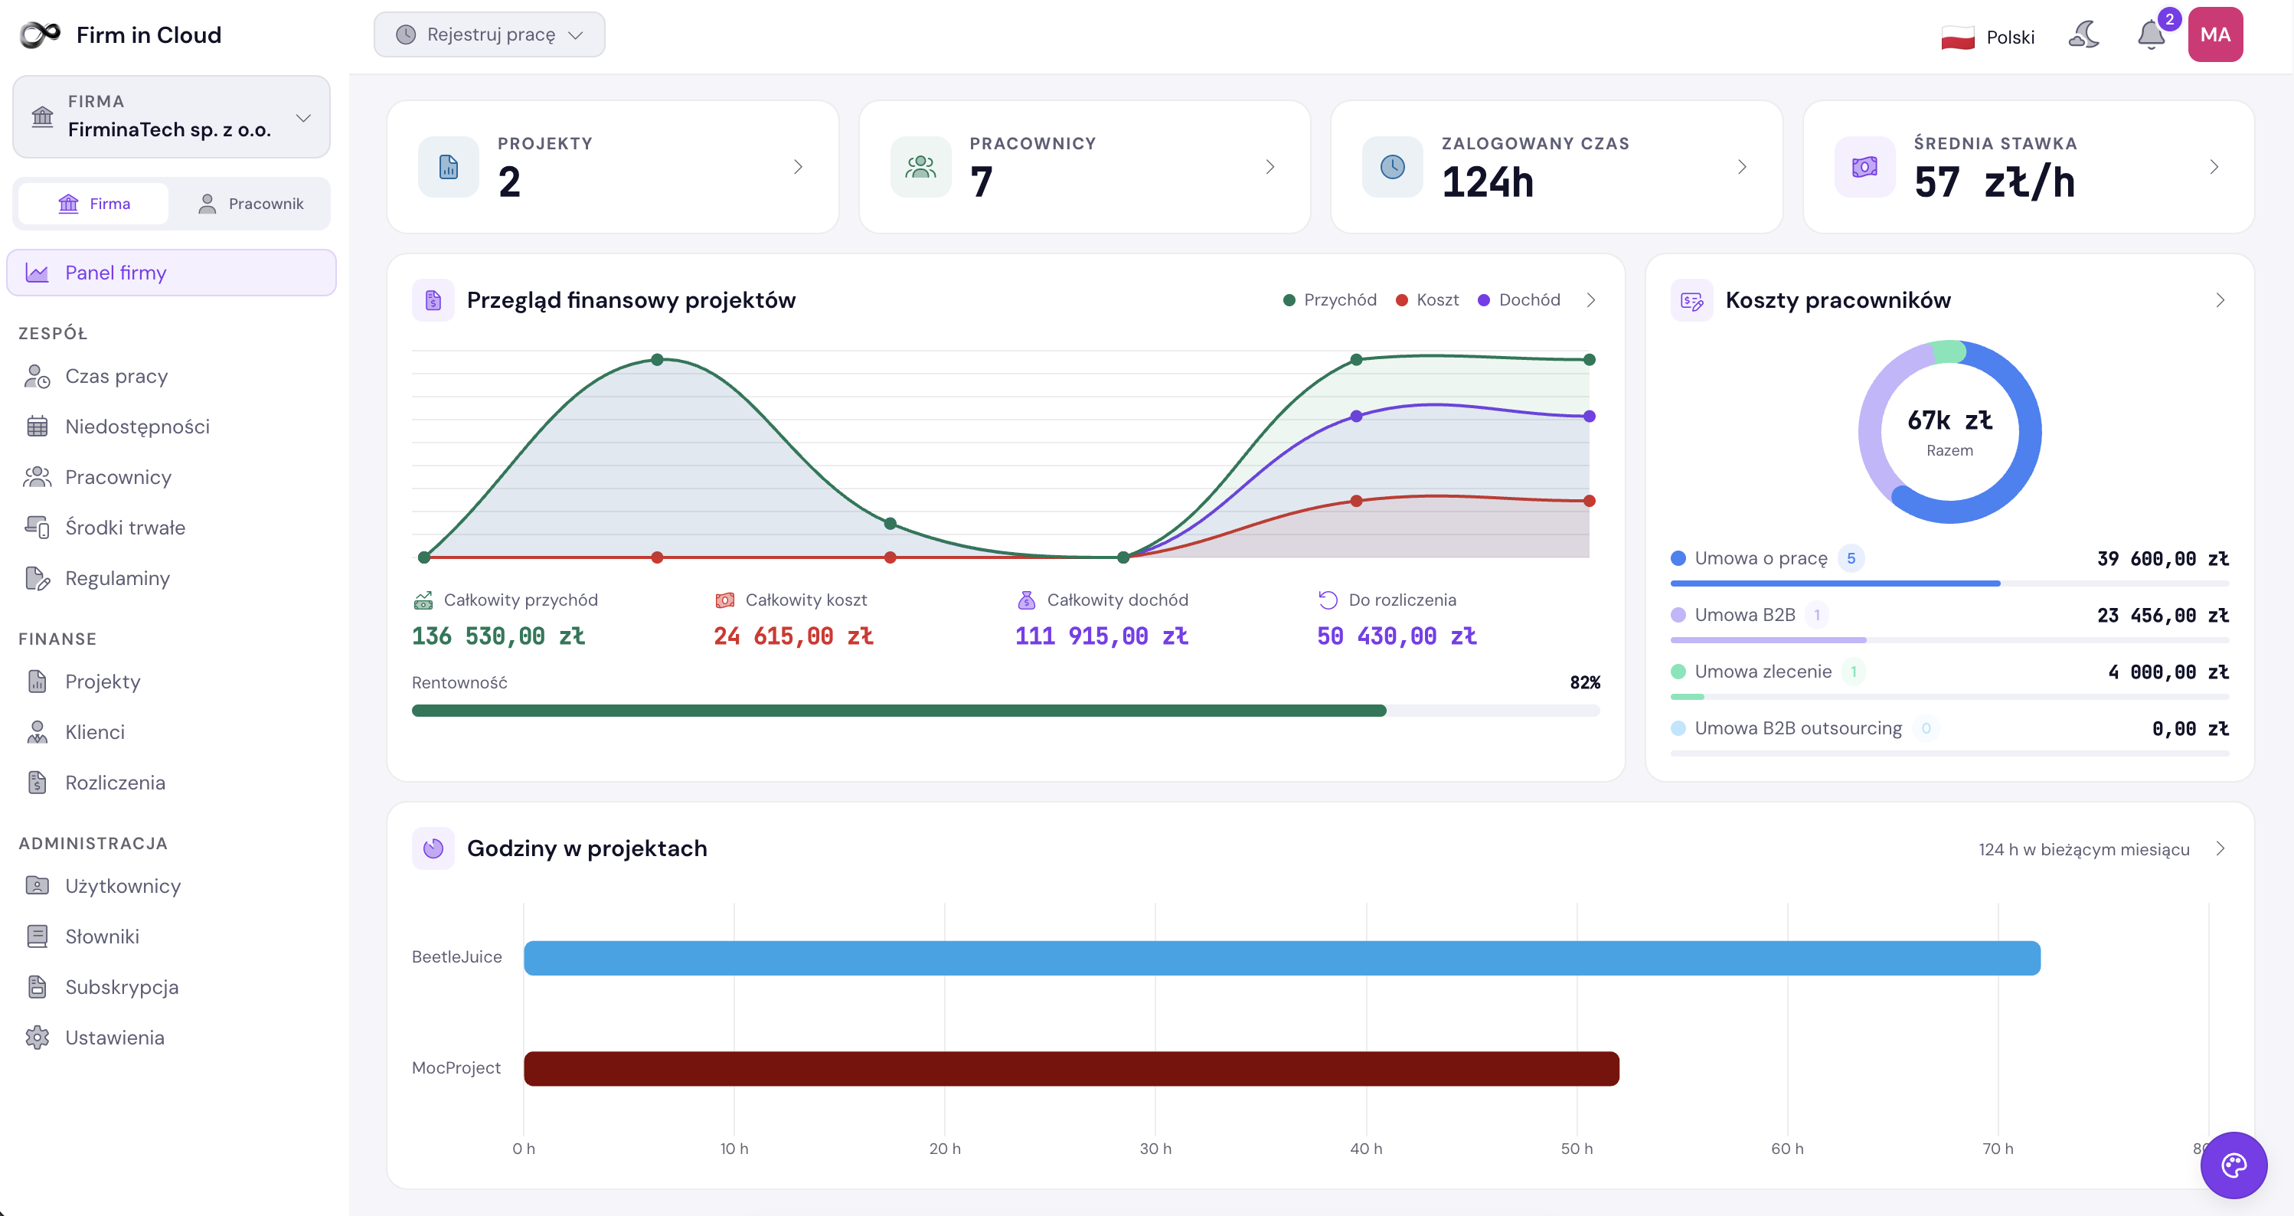Viewport: 2294px width, 1216px height.
Task: Click the Projekty card document icon
Action: [449, 167]
